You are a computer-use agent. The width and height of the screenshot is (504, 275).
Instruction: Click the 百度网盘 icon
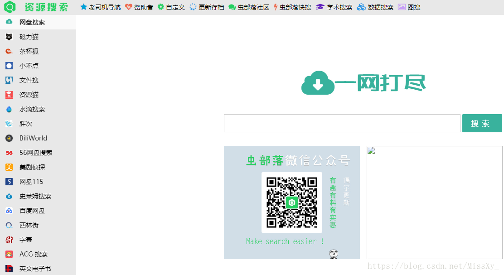9,211
